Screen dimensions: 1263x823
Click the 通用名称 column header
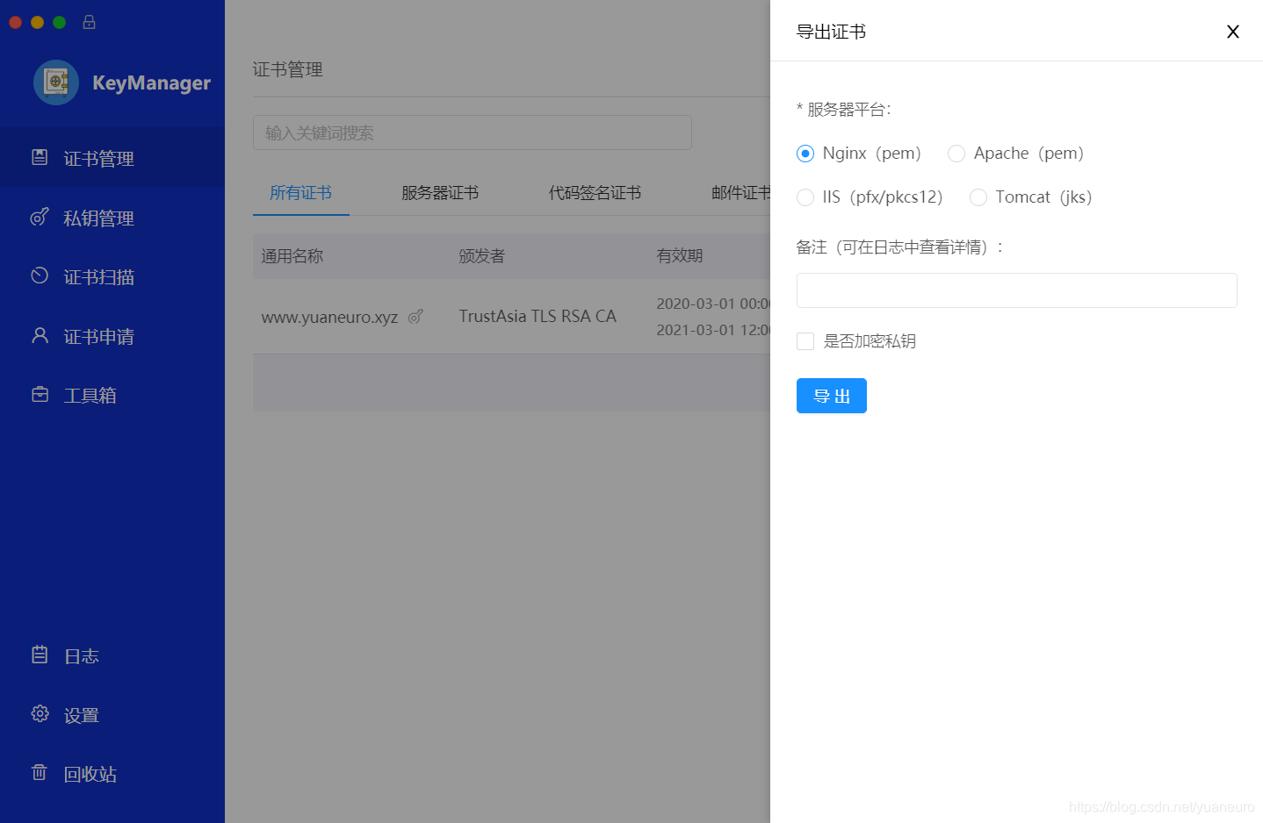coord(292,256)
